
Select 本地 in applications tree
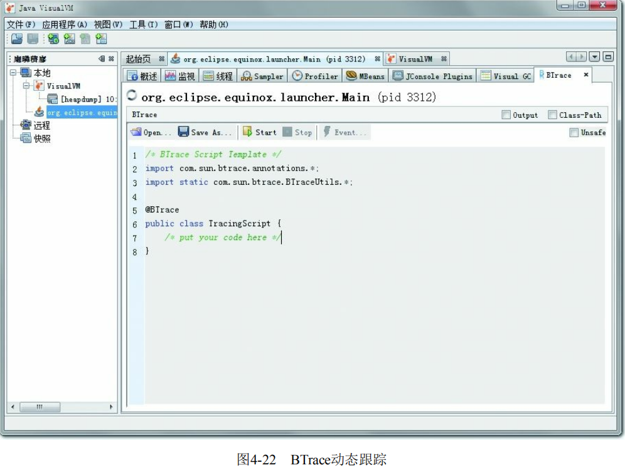pos(42,73)
